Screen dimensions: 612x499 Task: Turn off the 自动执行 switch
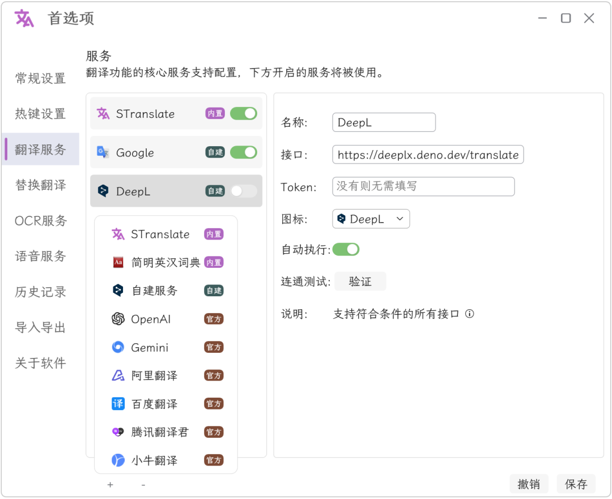[346, 249]
